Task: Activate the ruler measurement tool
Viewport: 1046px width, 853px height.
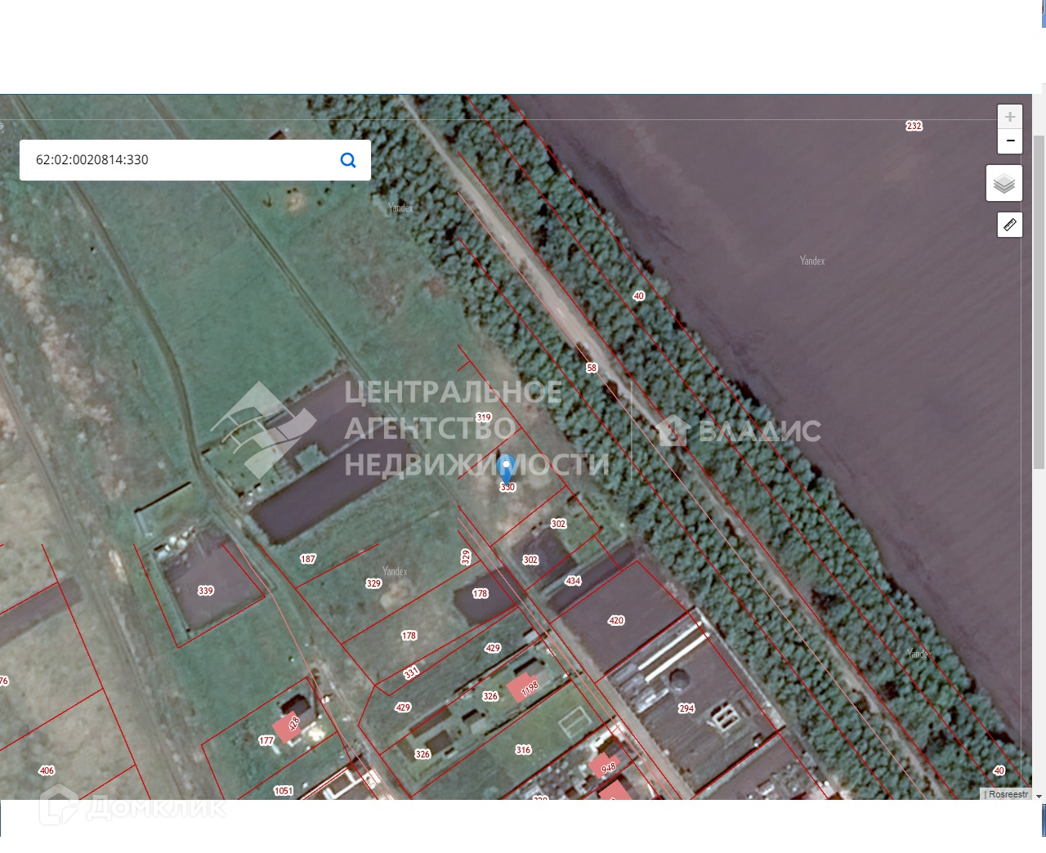Action: (1010, 225)
